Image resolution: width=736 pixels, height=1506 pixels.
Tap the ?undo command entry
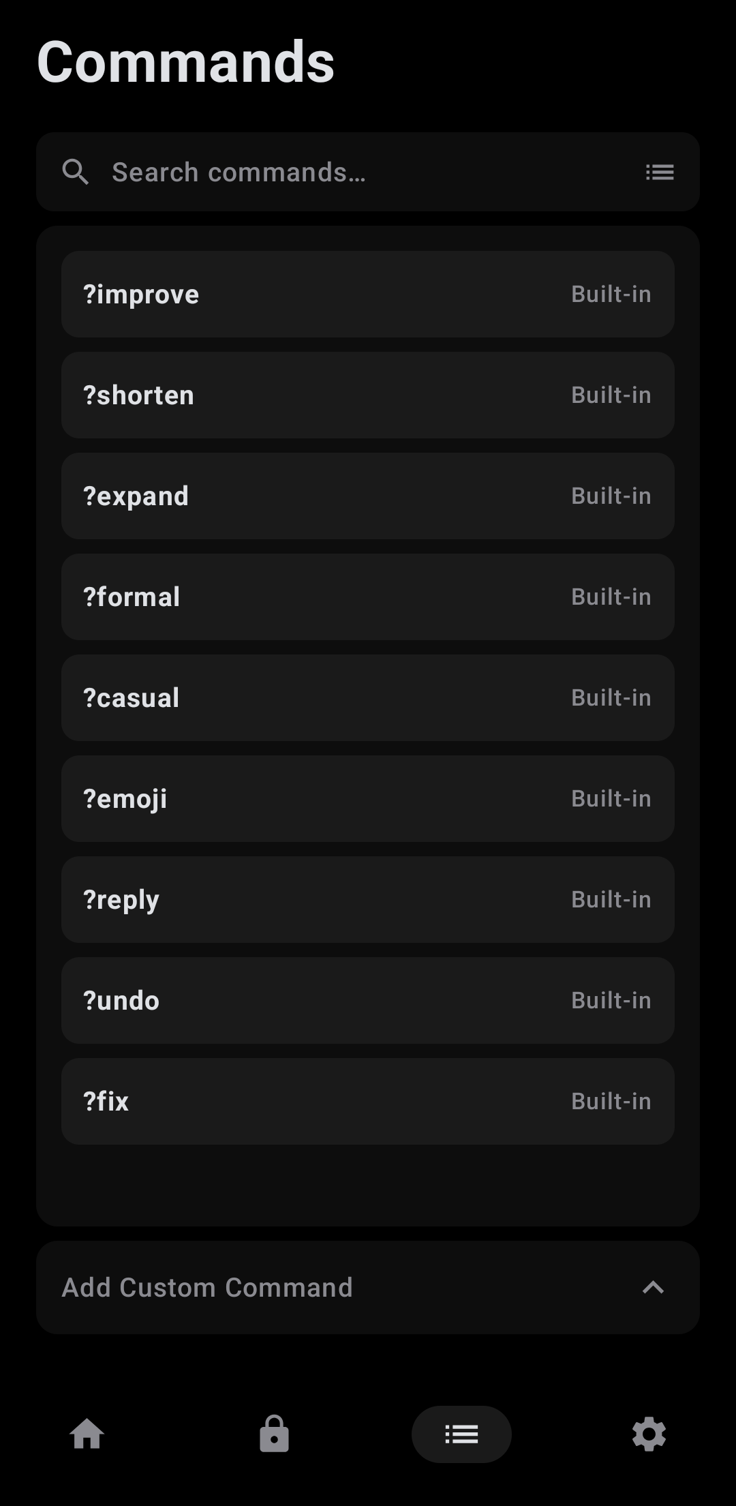pos(368,1000)
